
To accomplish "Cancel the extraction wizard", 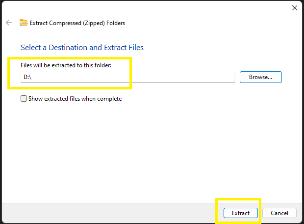I will pyautogui.click(x=279, y=213).
